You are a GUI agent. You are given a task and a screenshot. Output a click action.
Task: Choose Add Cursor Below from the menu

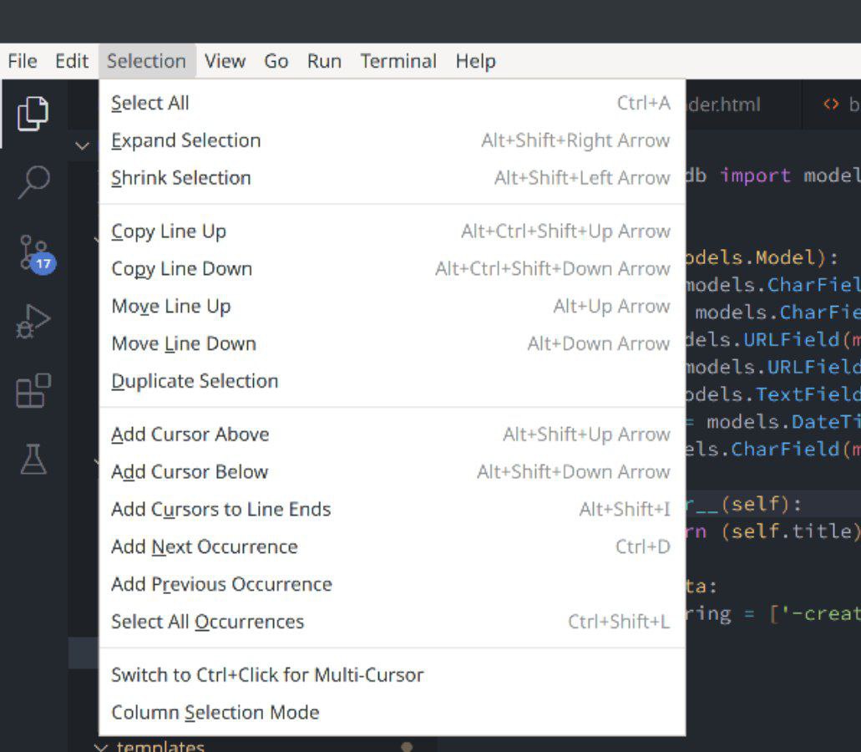190,471
